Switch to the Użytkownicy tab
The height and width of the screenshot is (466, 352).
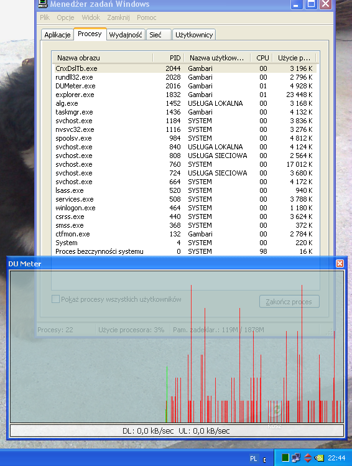(194, 35)
